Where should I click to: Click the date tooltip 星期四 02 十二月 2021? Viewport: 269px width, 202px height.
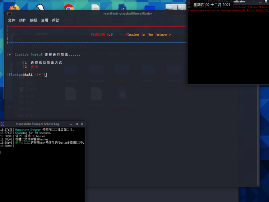(212, 5)
